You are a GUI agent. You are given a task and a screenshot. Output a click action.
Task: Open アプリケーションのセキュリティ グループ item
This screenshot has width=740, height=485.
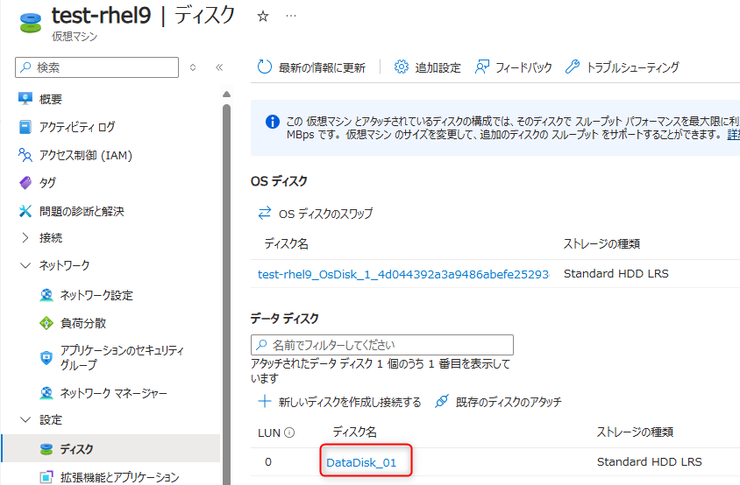(122, 357)
